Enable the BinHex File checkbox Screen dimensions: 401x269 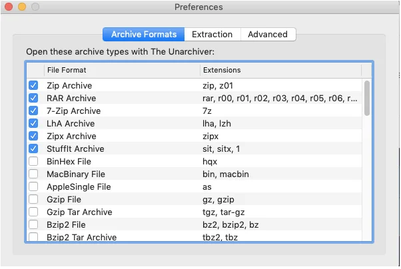tap(33, 162)
